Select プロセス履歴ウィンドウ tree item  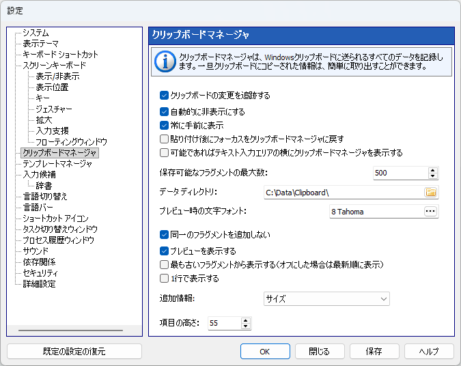point(58,240)
